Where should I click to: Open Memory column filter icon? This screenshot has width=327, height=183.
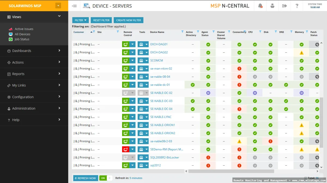coord(307,32)
